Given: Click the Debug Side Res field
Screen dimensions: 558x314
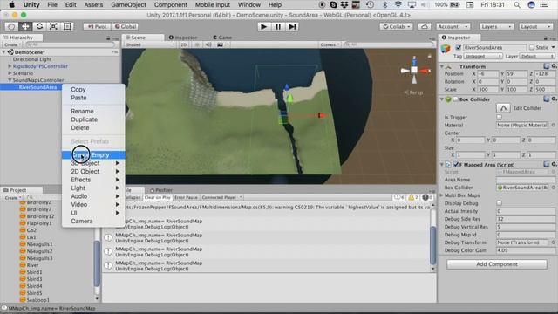Looking at the screenshot, I should [525, 219].
